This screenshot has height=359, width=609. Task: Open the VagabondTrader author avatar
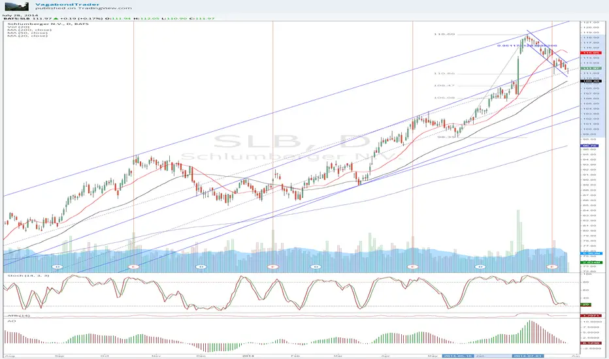click(17, 6)
